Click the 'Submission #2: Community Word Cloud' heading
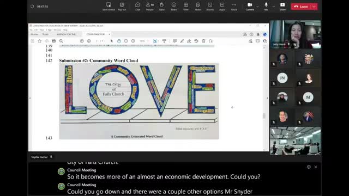This screenshot has height=196, width=349. (x=99, y=60)
